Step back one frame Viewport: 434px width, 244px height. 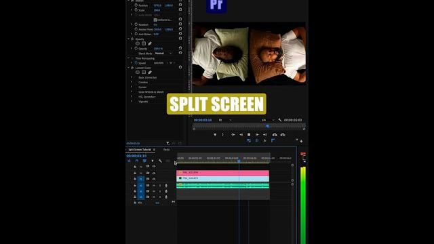click(241, 134)
